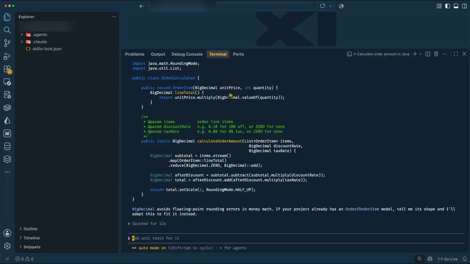Screen dimensions: 470x264
Task: Open skills-lock.json file
Action: tap(47, 49)
